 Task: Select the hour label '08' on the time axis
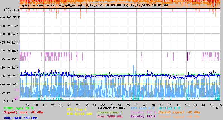point(153,105)
